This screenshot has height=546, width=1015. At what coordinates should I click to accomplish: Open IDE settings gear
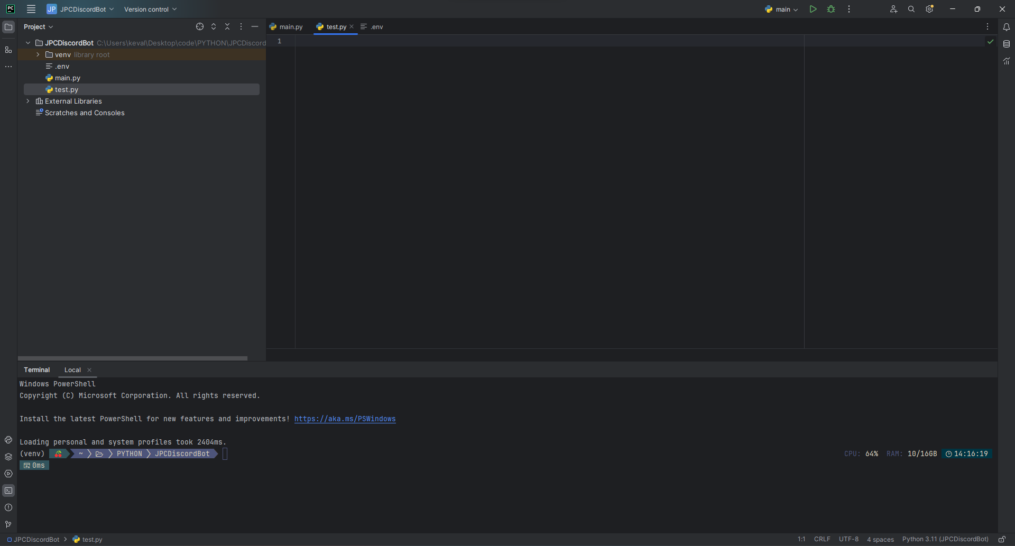tap(929, 9)
